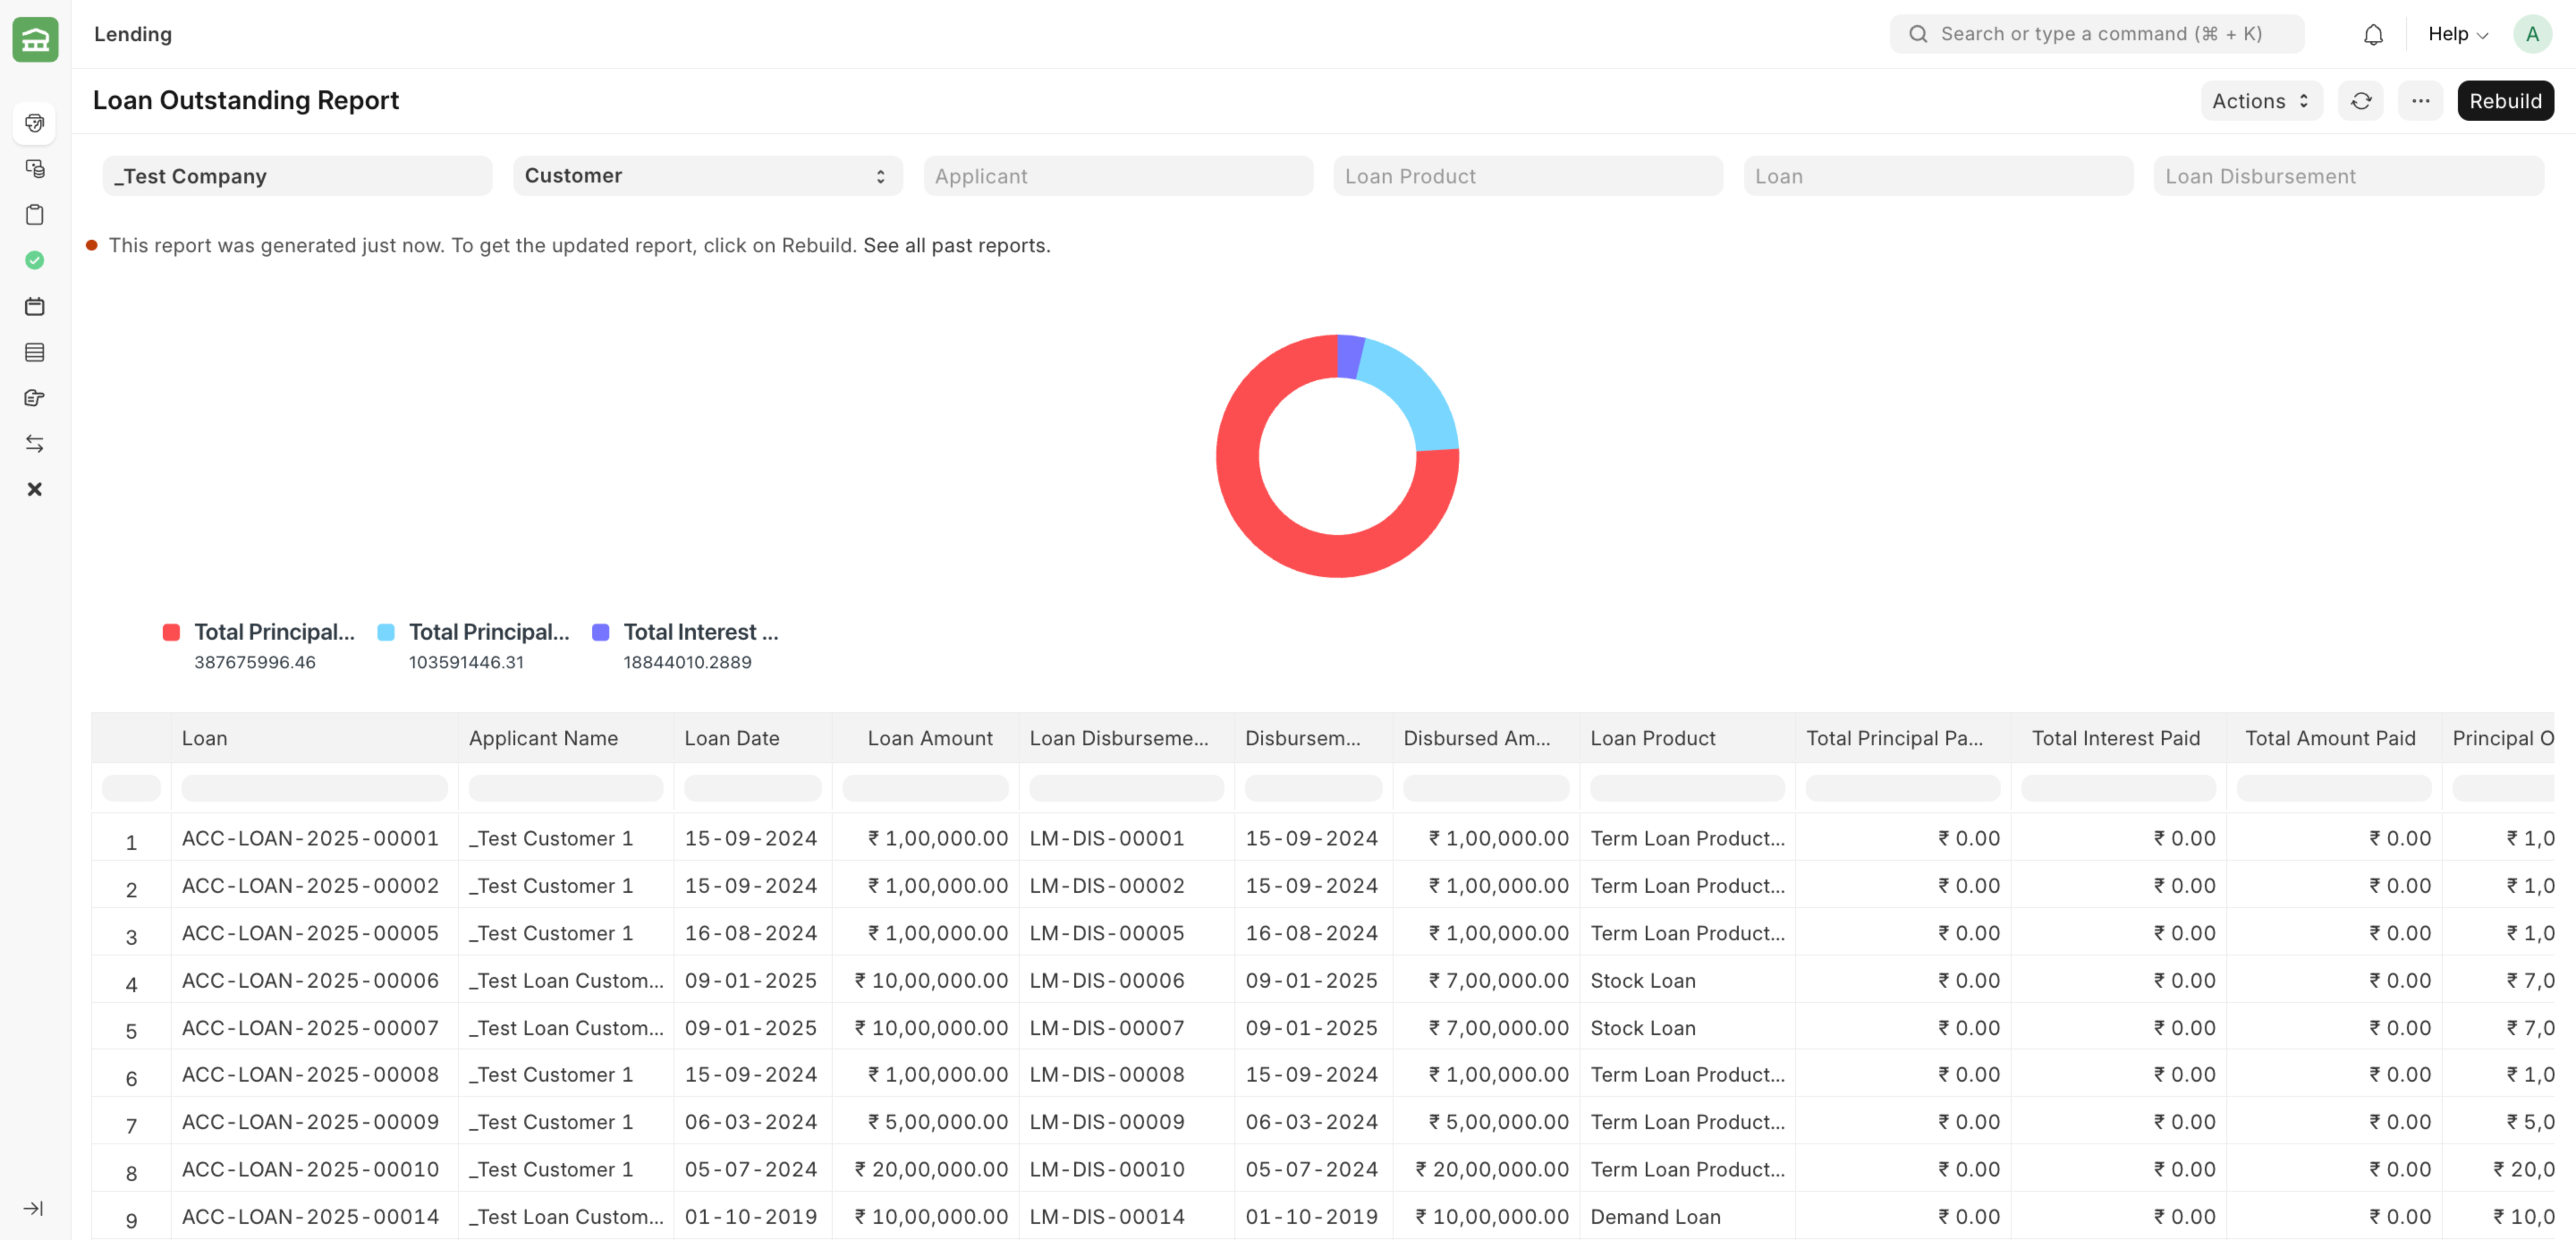Click the X sidebar icon

coord(35,489)
